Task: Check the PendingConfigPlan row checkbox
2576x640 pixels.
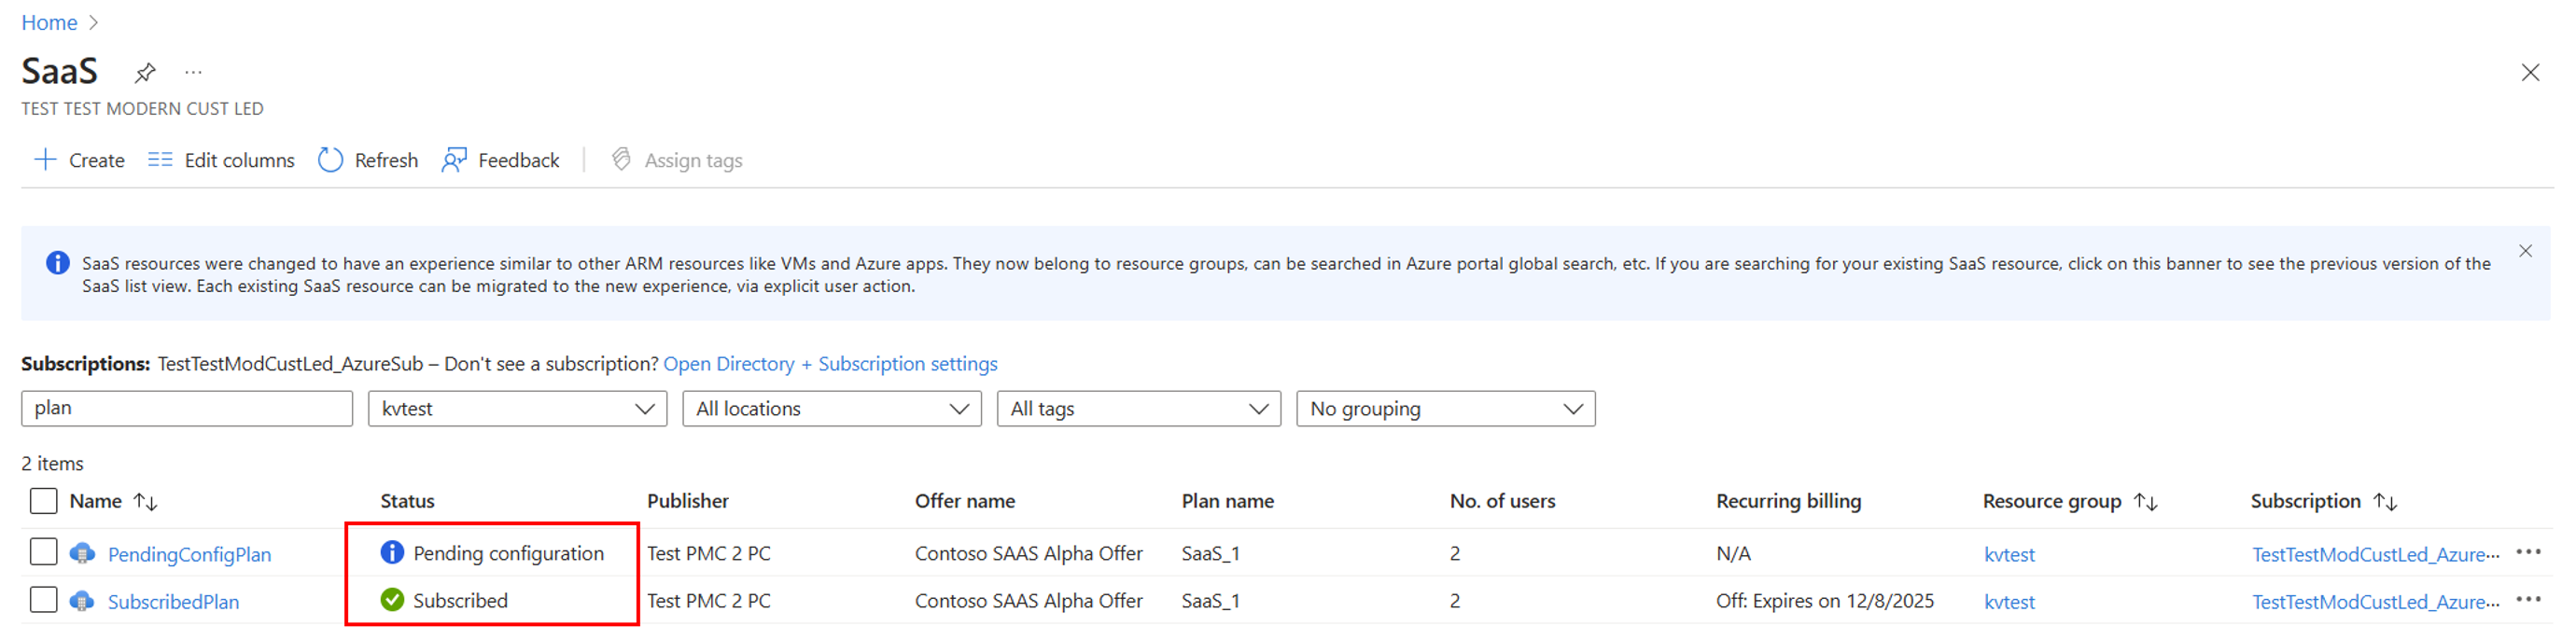Action: click(43, 552)
